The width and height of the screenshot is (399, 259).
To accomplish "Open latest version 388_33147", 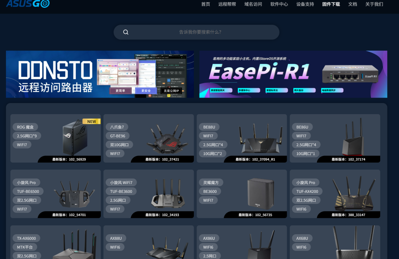I will (348, 215).
